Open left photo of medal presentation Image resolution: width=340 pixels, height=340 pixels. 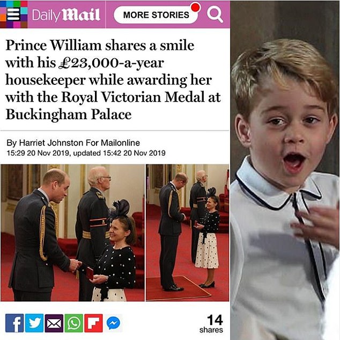[72, 233]
